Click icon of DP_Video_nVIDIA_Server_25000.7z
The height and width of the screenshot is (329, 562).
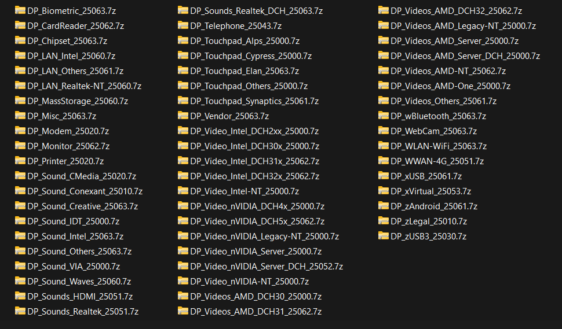(183, 250)
